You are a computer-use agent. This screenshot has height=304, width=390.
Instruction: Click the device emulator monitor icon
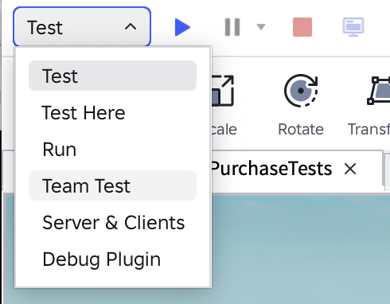coord(353,27)
